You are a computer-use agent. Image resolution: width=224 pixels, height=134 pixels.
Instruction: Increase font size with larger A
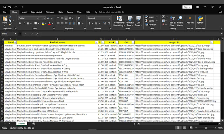48,18
